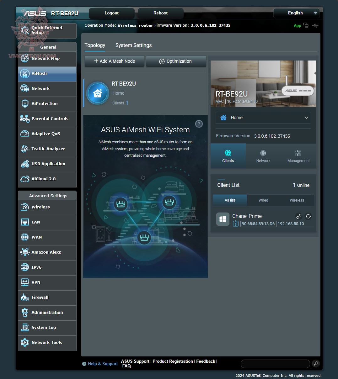
Task: Select the AiMesh sidebar entry
Action: (x=47, y=74)
